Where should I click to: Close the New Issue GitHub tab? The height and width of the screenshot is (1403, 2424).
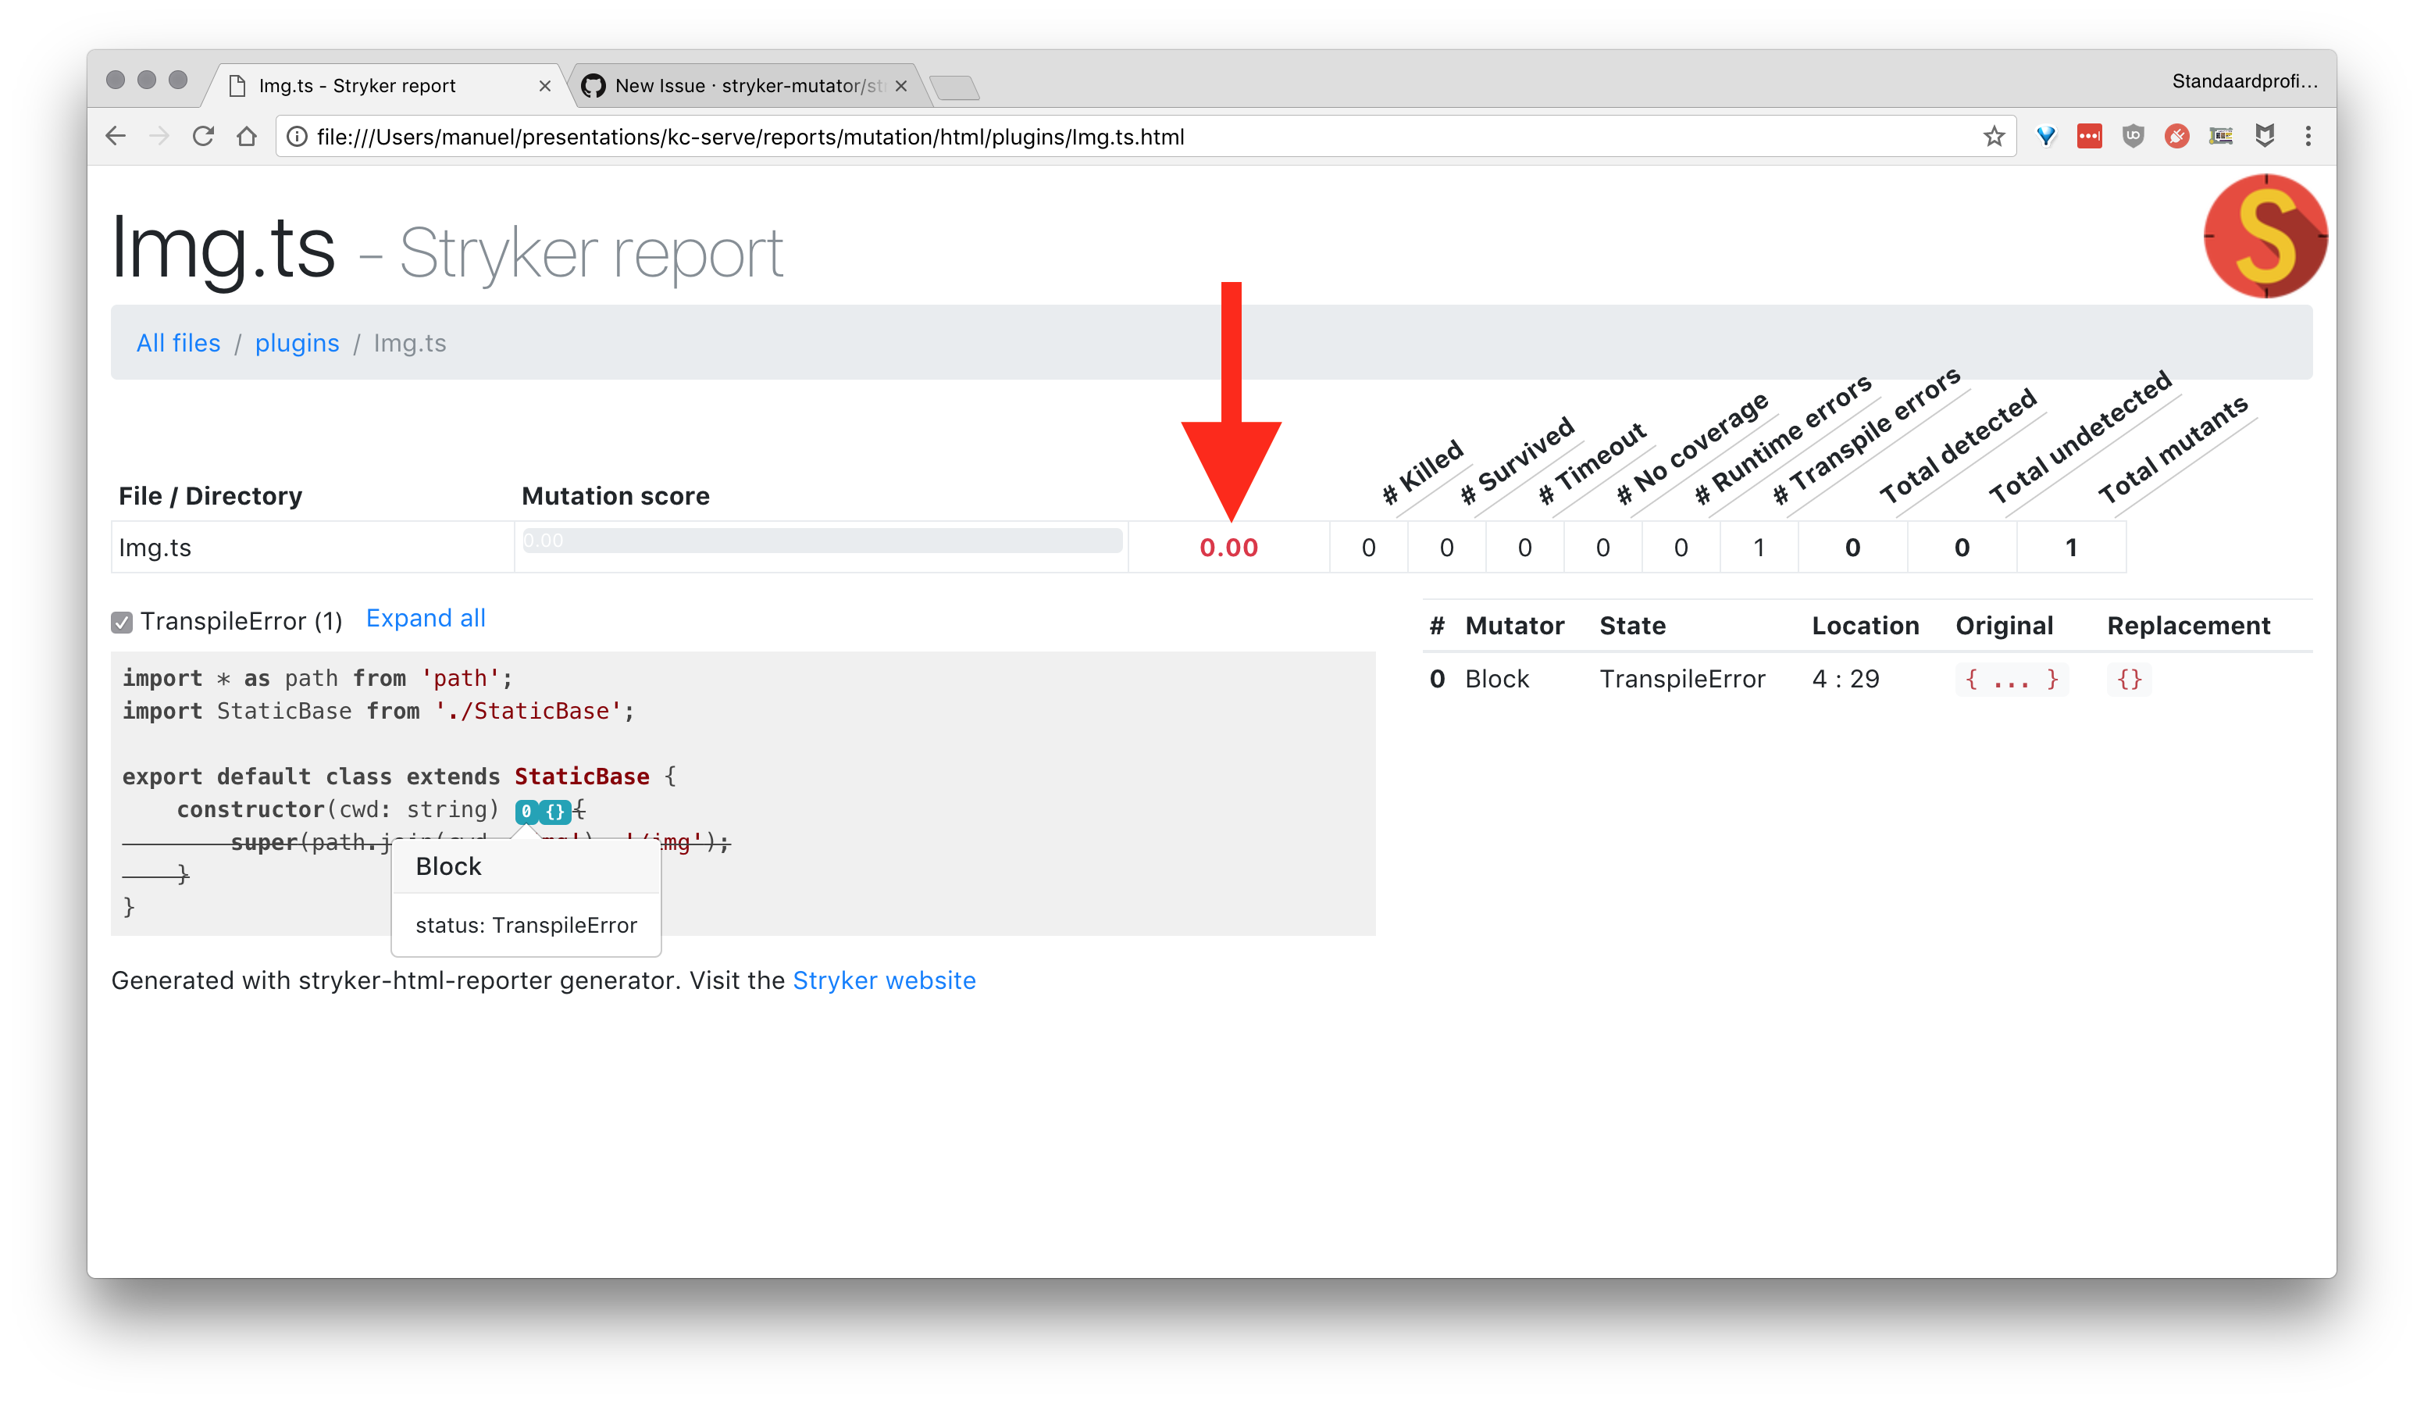900,86
